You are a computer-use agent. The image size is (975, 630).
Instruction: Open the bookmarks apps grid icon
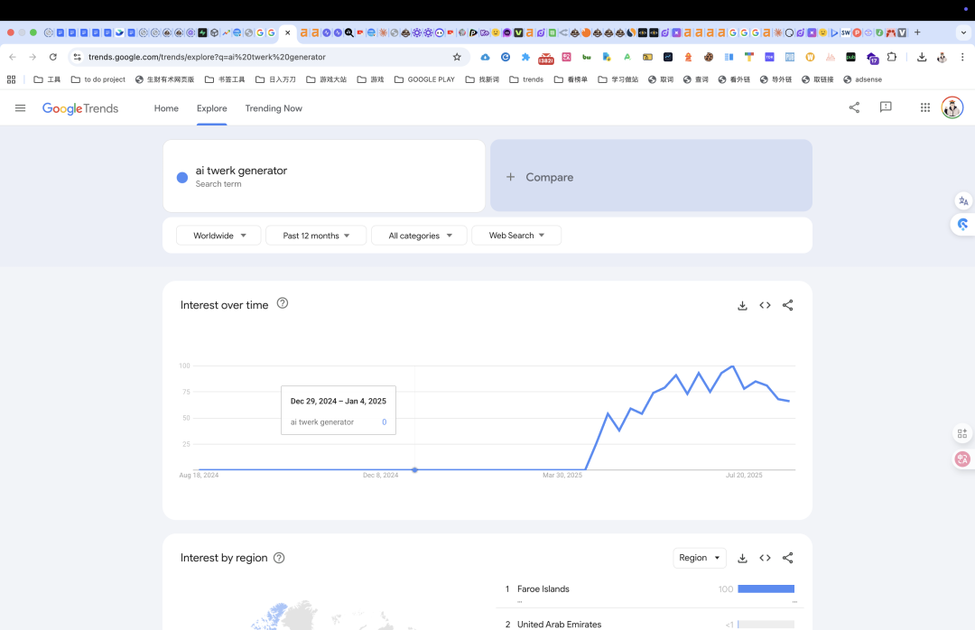point(11,79)
